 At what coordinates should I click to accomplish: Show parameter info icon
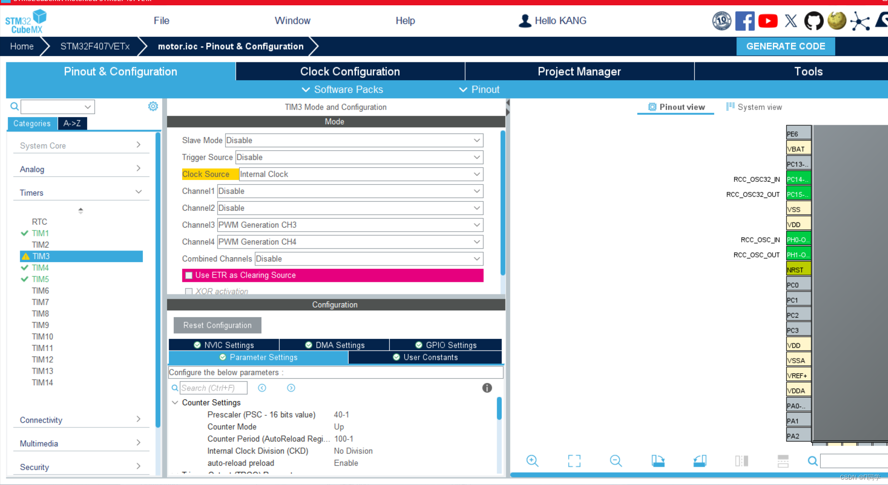487,388
